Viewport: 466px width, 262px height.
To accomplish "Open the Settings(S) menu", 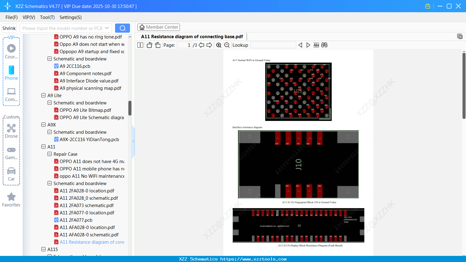I will pos(71,17).
